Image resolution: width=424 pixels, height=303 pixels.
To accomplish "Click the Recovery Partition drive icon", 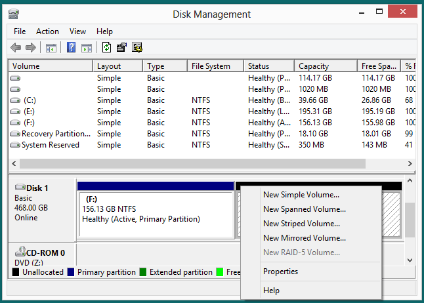I will pos(15,134).
